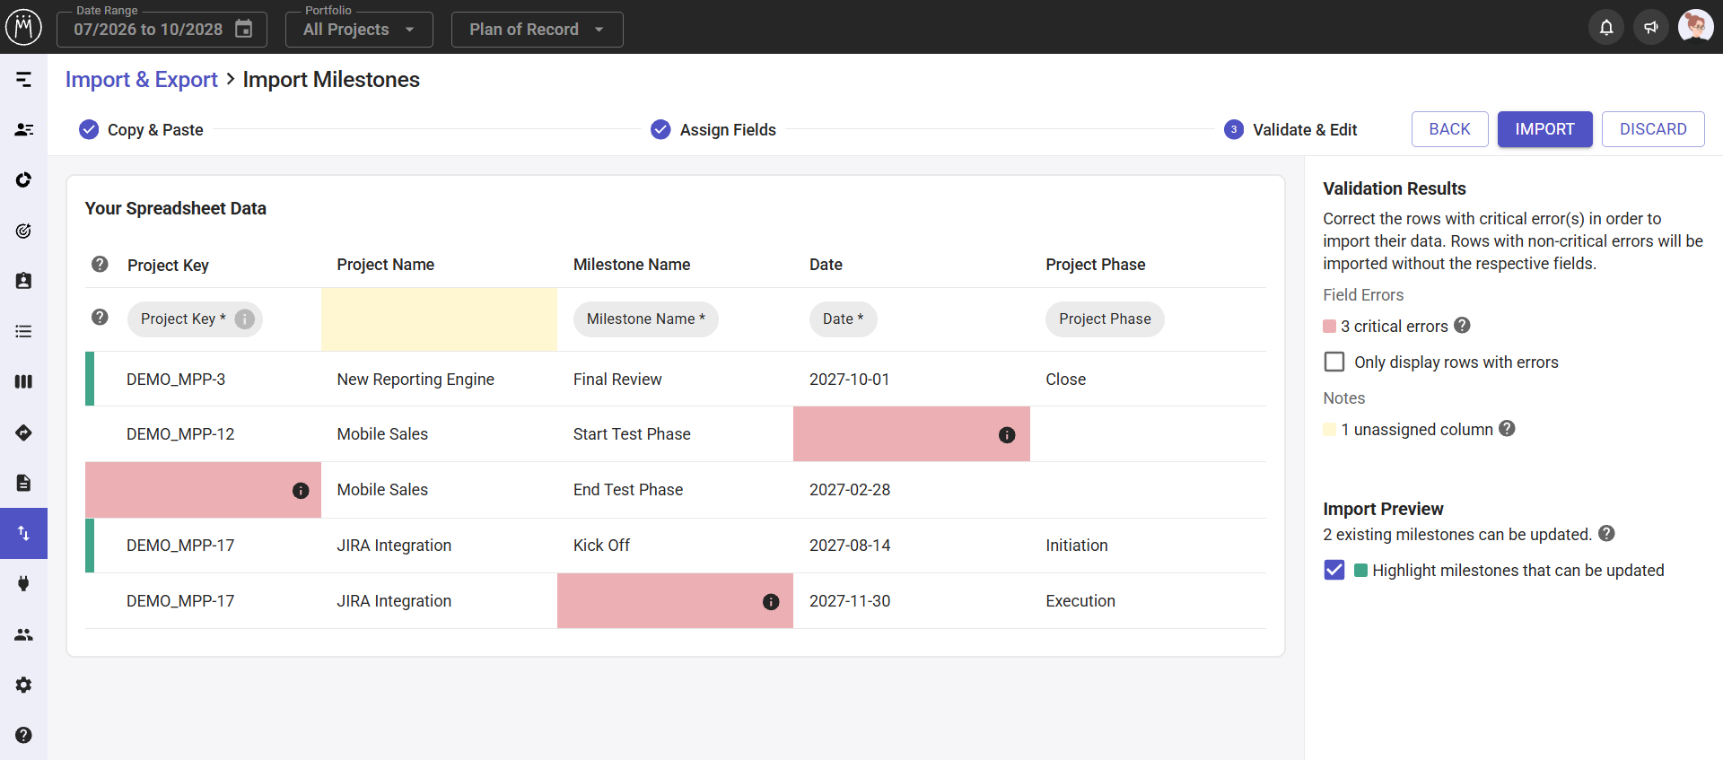Open the plug integrations sidebar icon
This screenshot has width=1723, height=760.
point(23,583)
